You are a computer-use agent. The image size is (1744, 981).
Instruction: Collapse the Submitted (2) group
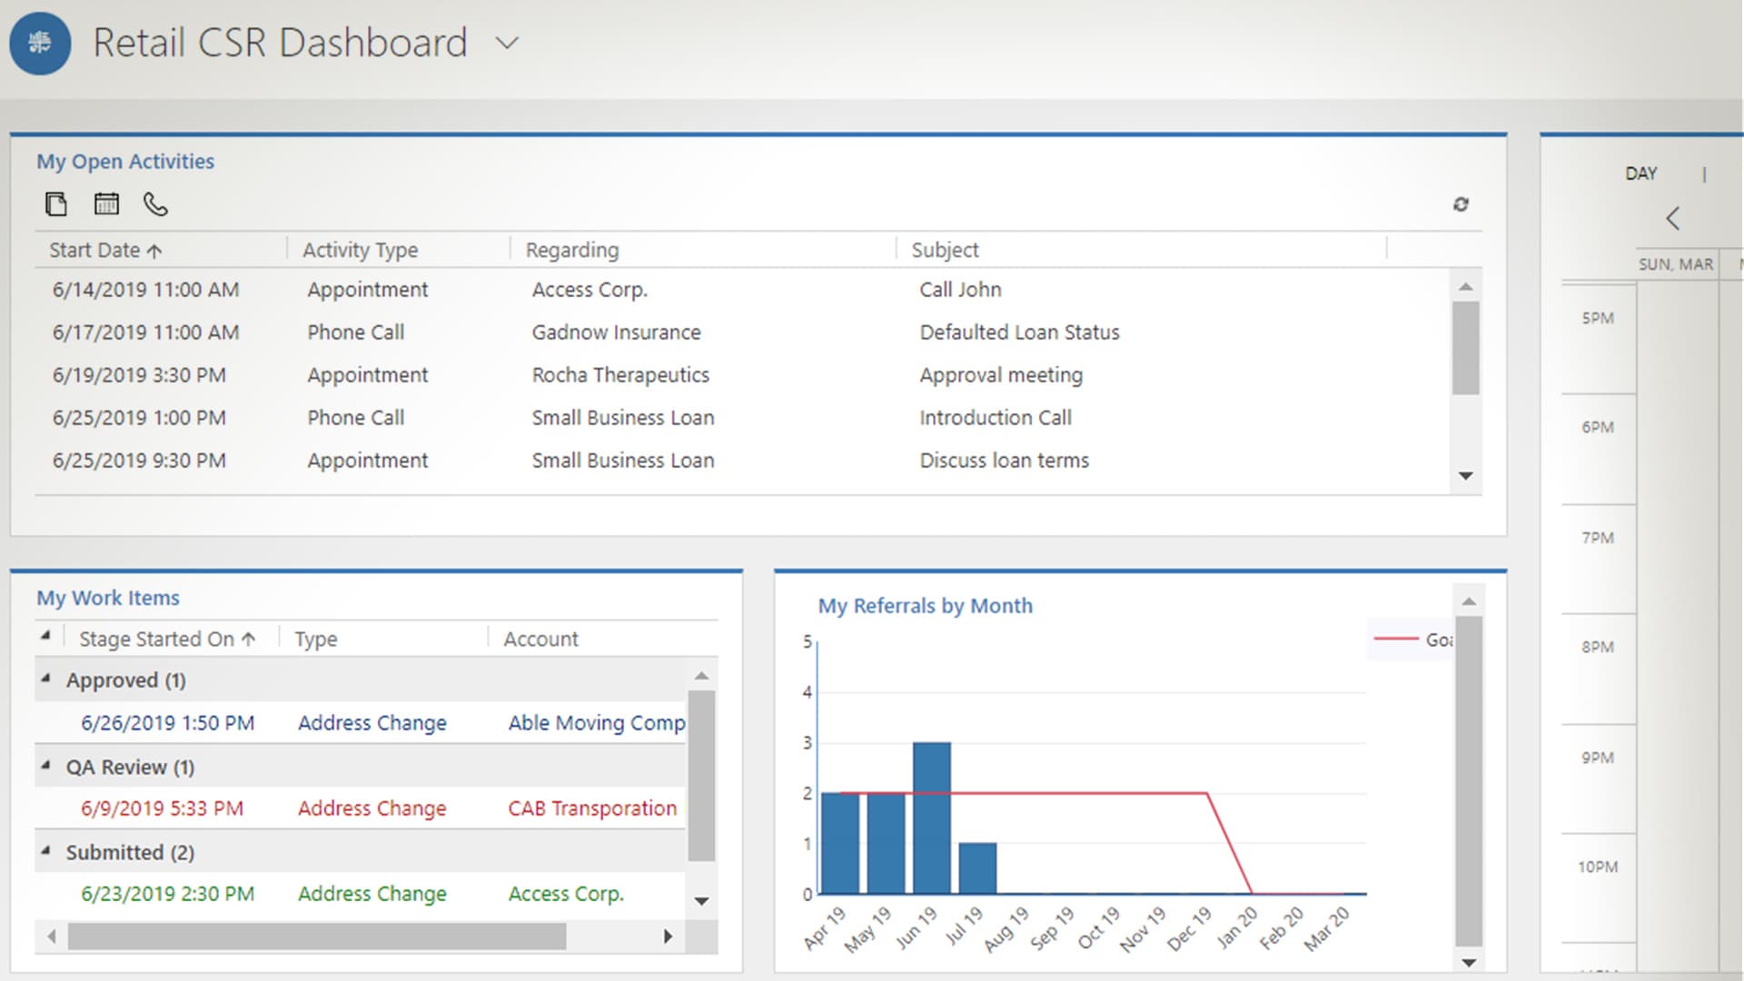tap(45, 851)
